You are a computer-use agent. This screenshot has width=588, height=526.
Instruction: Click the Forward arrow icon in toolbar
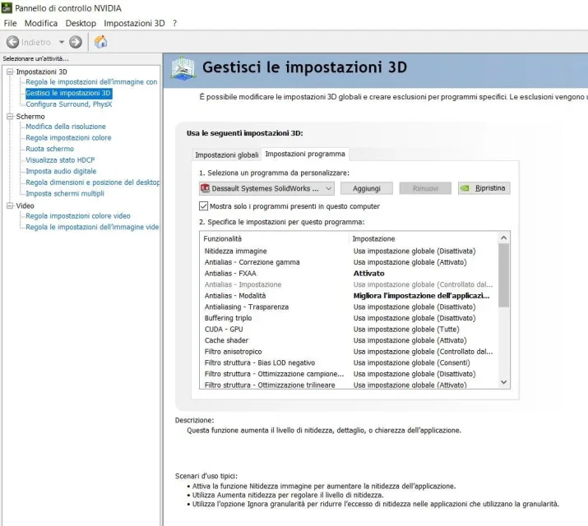tap(76, 42)
